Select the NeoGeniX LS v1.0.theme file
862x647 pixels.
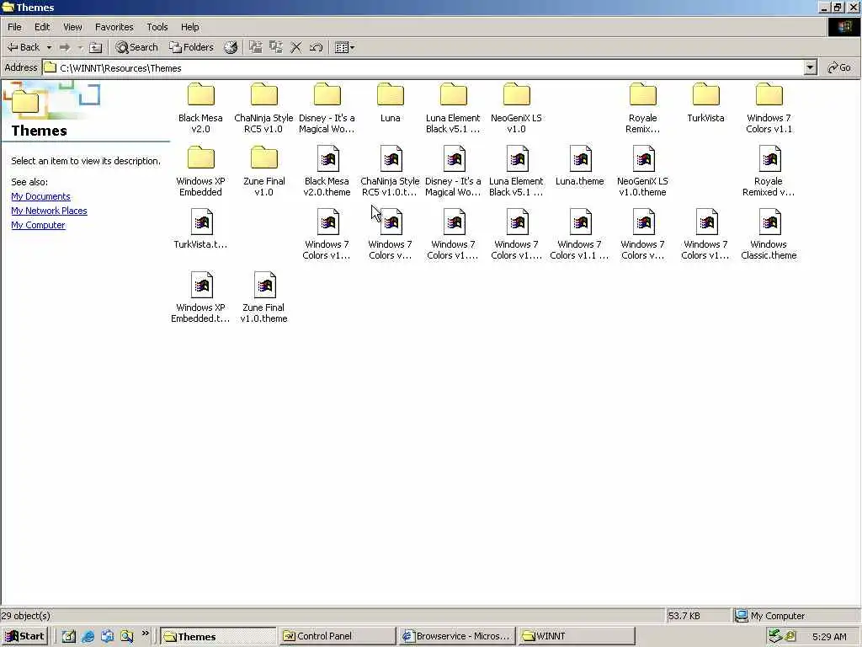pyautogui.click(x=642, y=171)
